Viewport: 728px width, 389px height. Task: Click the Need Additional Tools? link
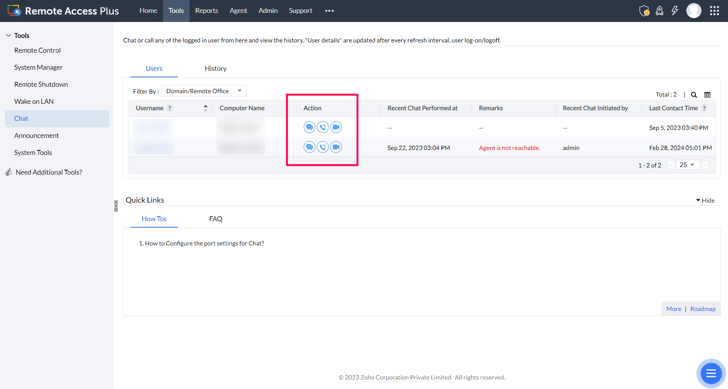pyautogui.click(x=49, y=172)
